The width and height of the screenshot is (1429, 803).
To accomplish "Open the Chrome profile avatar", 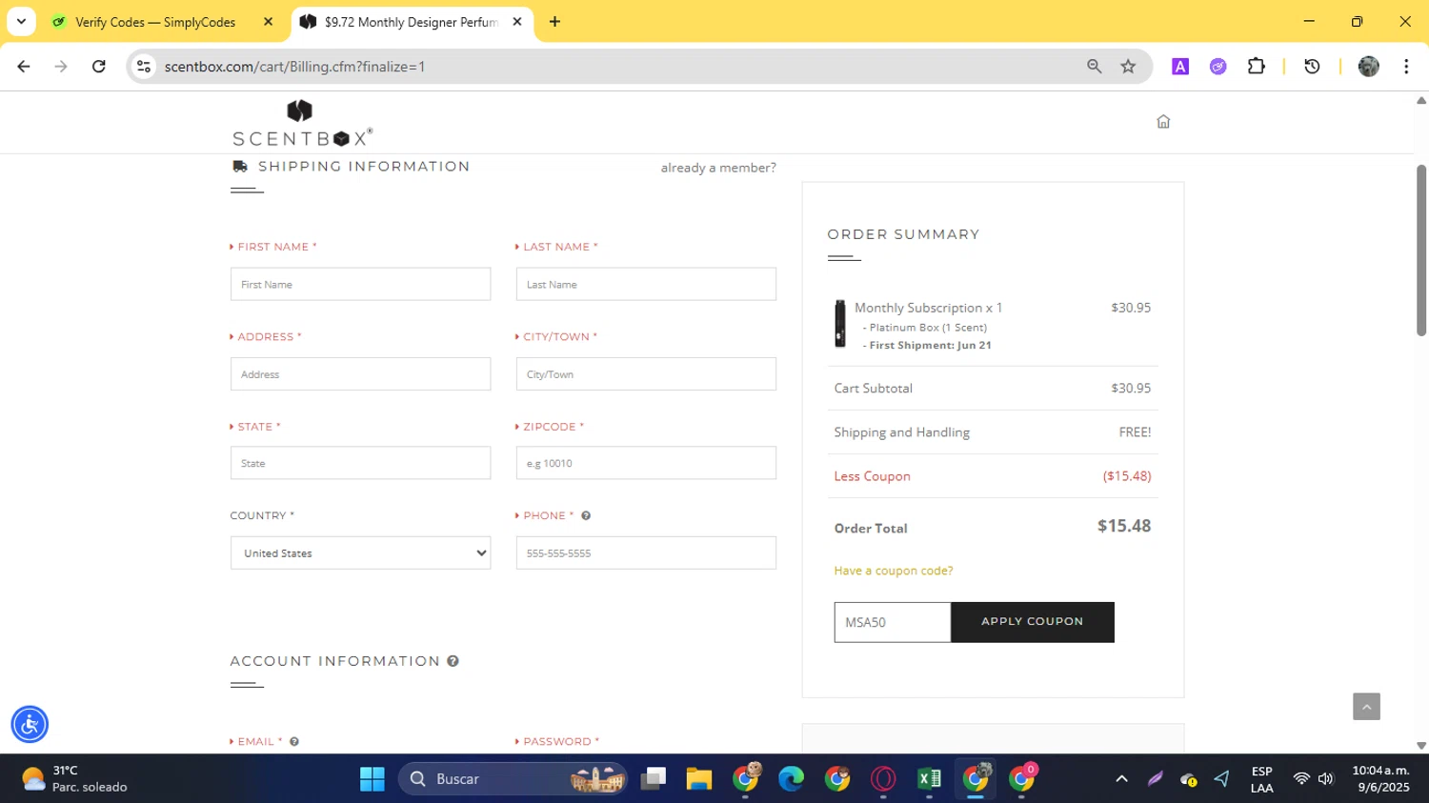I will coord(1369,67).
